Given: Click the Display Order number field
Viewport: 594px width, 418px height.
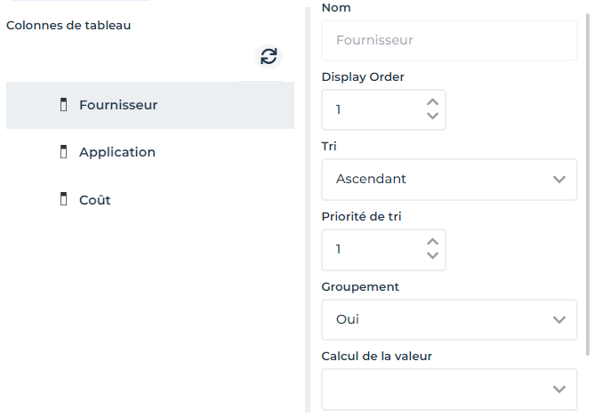Looking at the screenshot, I should pyautogui.click(x=373, y=110).
